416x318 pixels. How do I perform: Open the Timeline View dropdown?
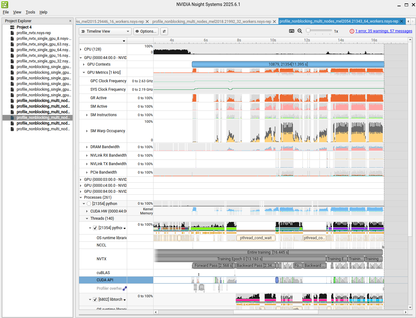[x=105, y=31]
